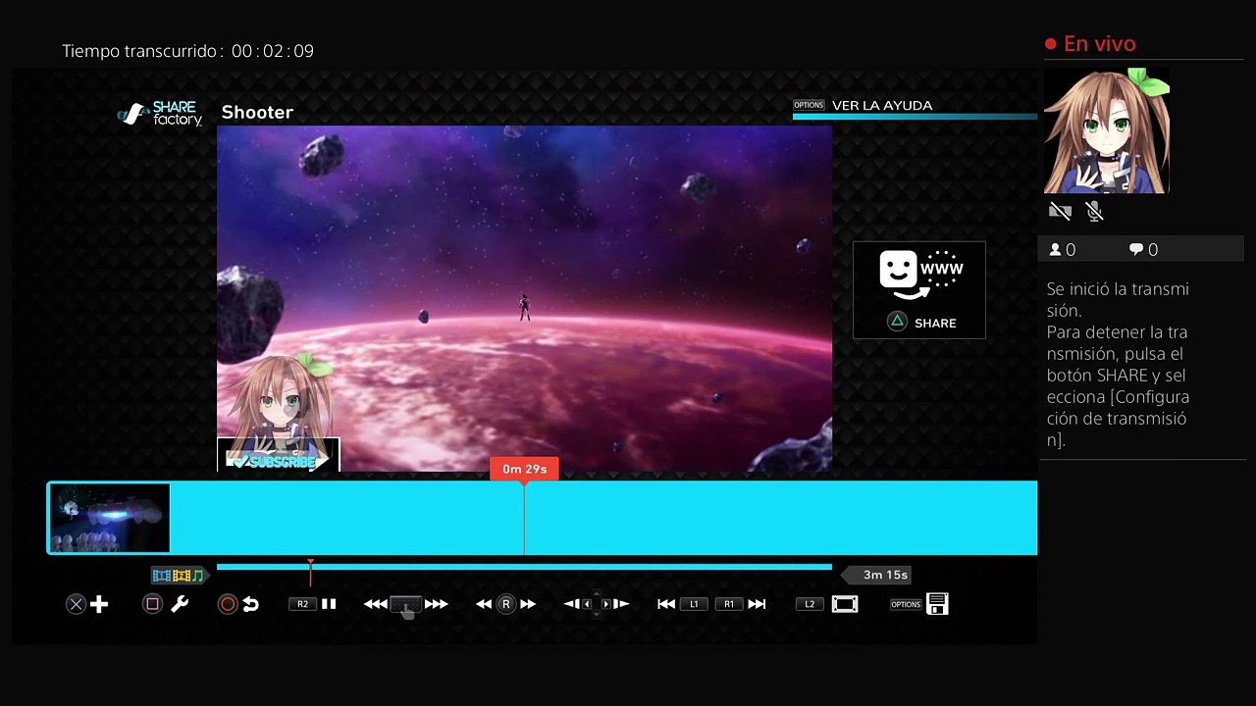Image resolution: width=1256 pixels, height=706 pixels.
Task: Click the En vivo live indicator
Action: point(1090,43)
